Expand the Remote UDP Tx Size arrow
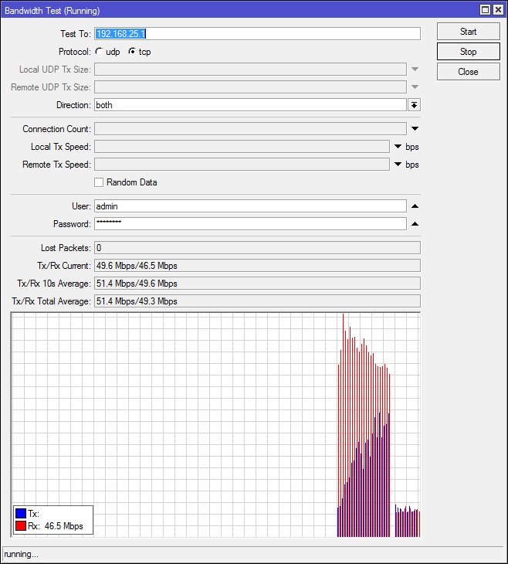 (415, 87)
